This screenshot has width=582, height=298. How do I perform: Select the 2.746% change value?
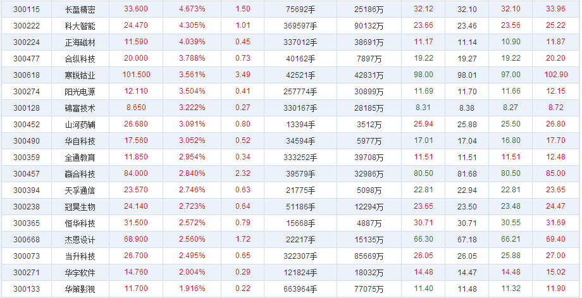(192, 189)
